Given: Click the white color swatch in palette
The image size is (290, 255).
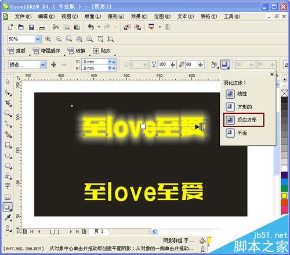Looking at the screenshot, I should click(x=284, y=168).
